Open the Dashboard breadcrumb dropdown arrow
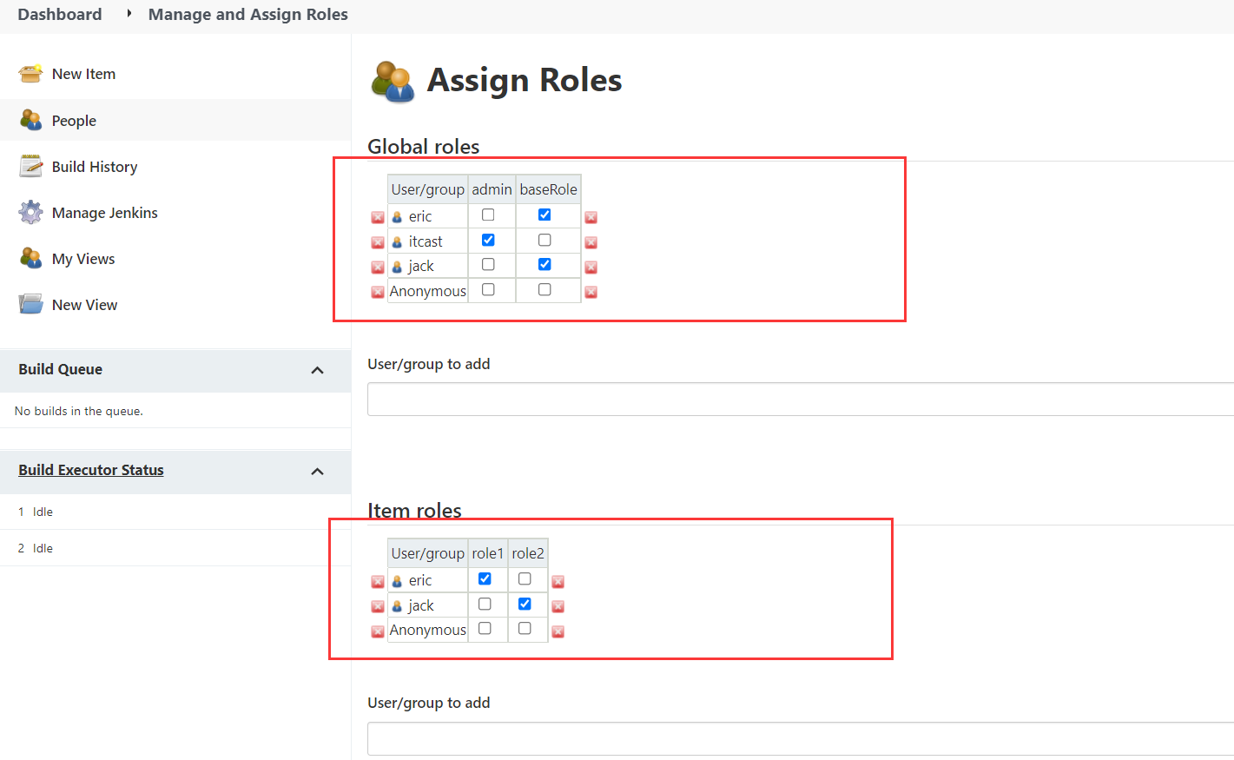 point(129,14)
